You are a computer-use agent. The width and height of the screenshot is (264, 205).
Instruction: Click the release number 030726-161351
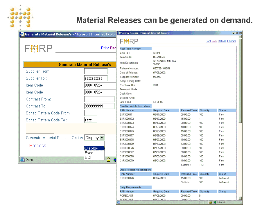pos(161,69)
